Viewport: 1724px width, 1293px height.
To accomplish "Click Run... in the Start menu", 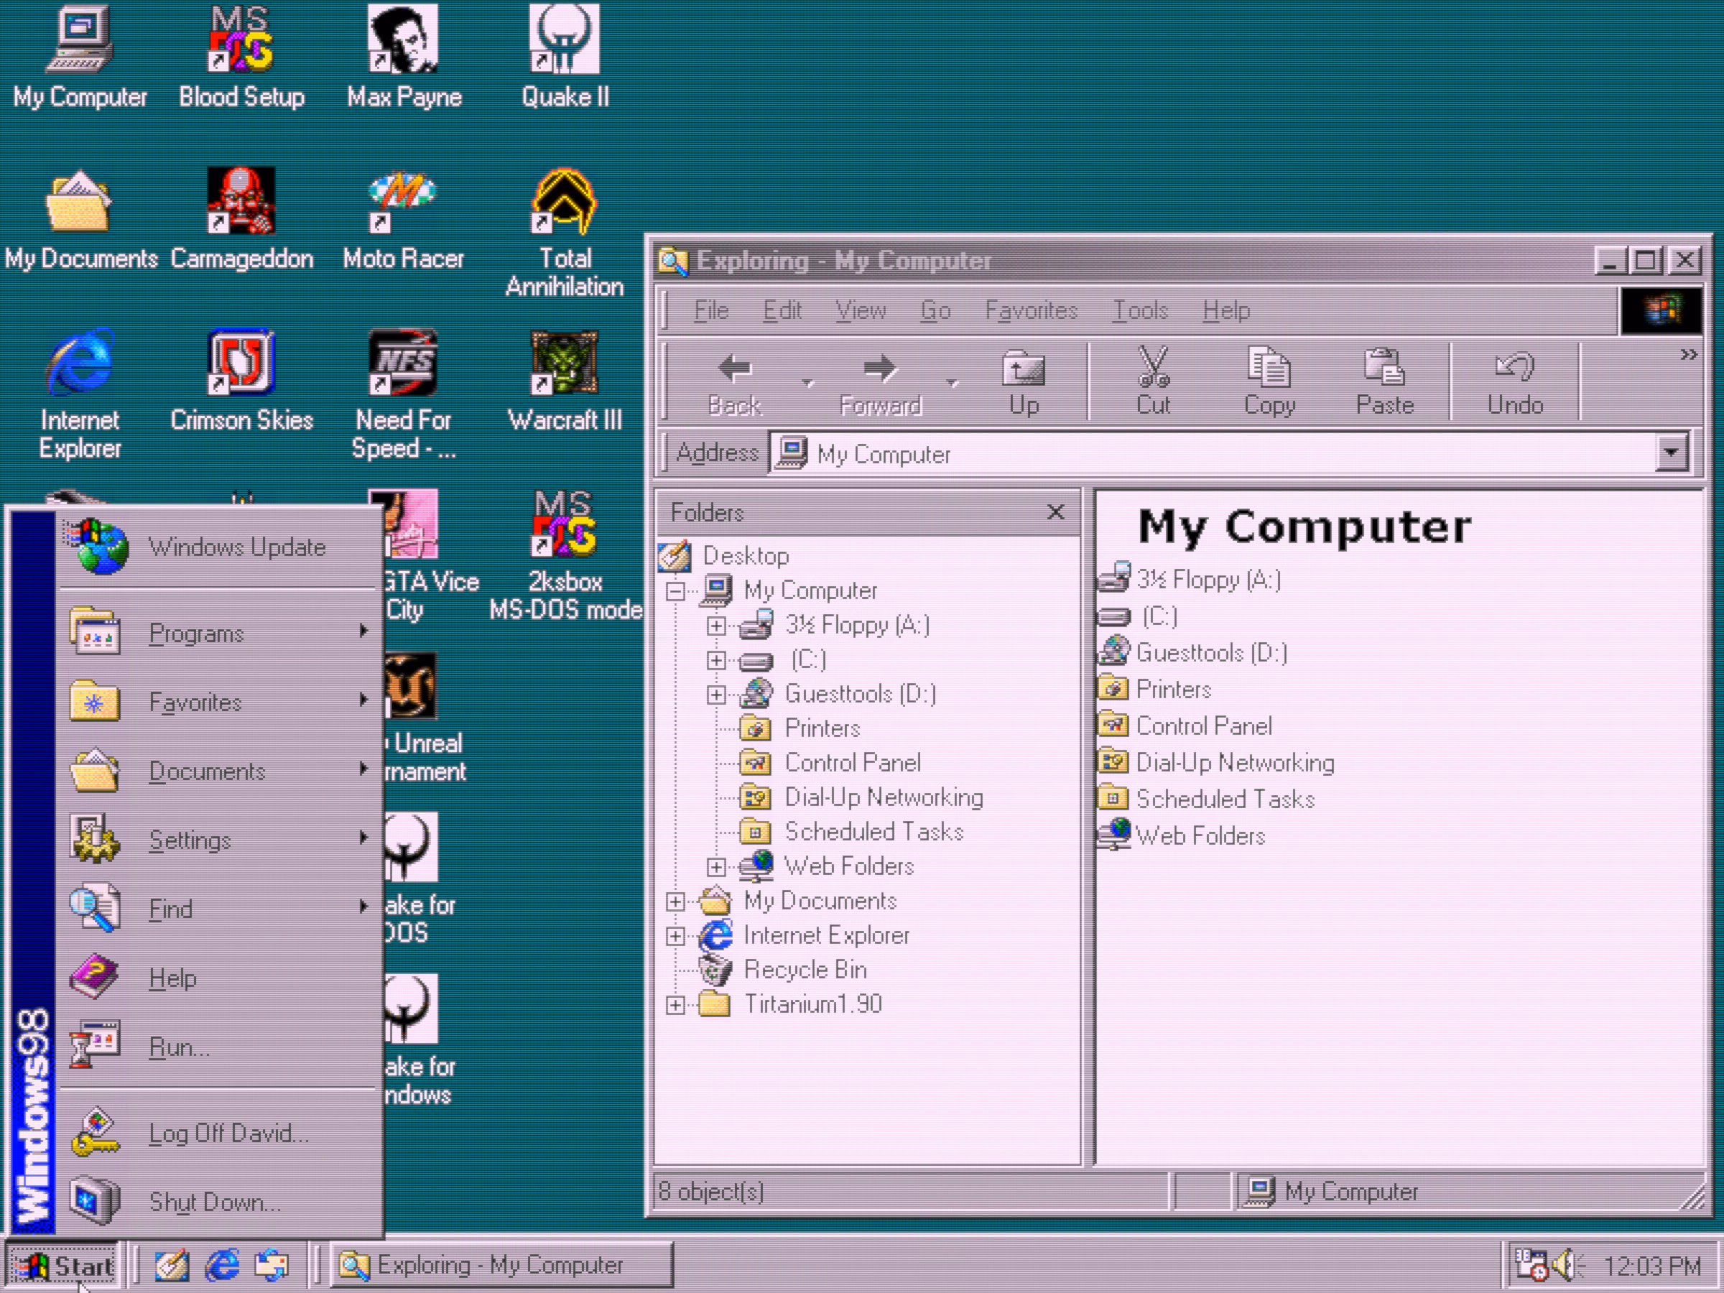I will (218, 1047).
